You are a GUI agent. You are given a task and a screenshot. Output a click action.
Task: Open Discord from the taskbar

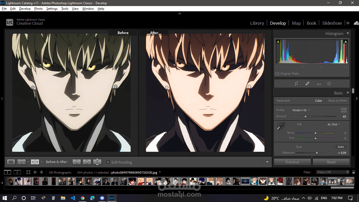102,198
